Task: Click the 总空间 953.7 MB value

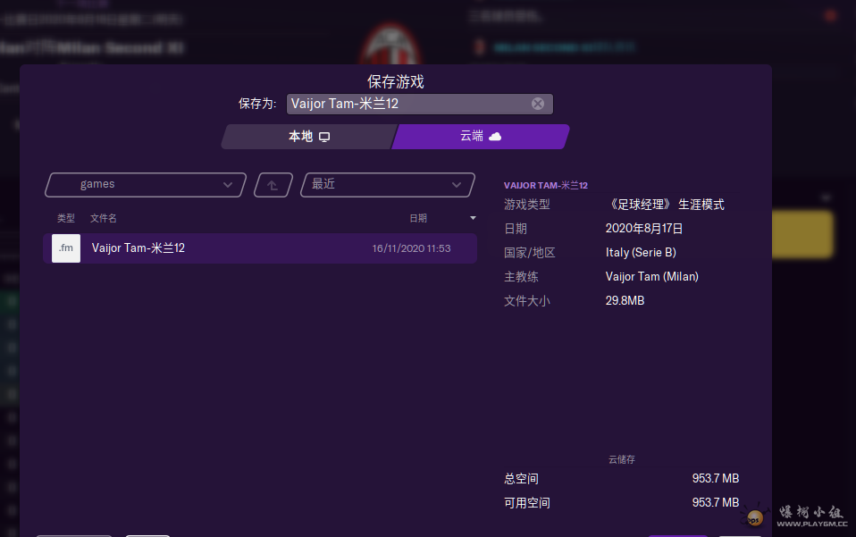Action: pyautogui.click(x=715, y=479)
